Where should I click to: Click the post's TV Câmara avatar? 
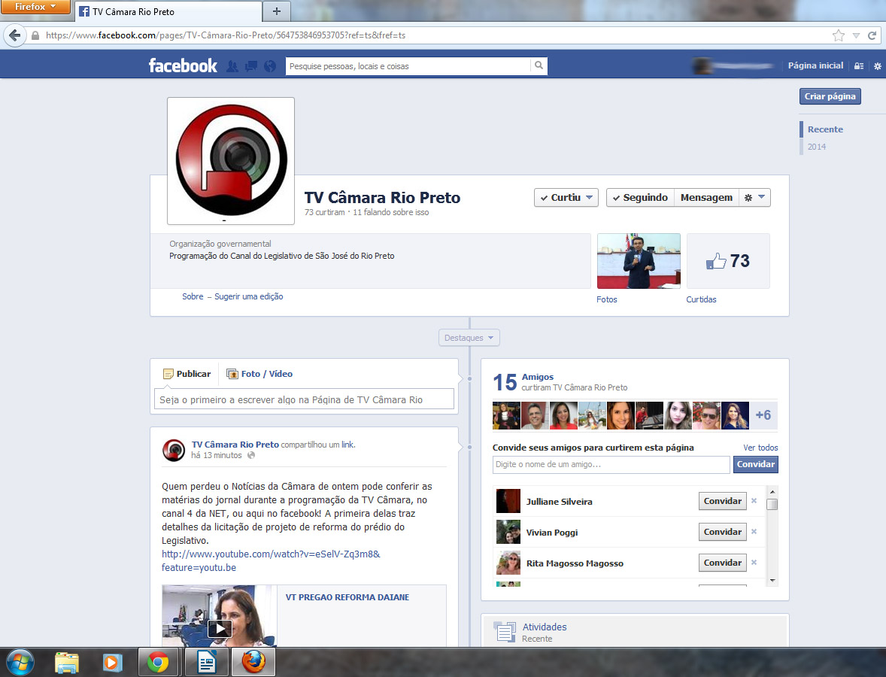click(174, 451)
